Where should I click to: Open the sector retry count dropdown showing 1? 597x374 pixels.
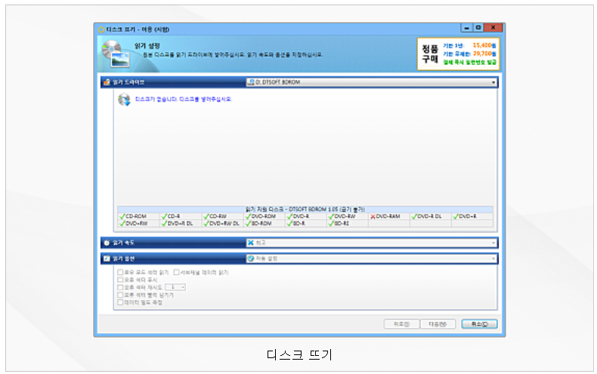[x=175, y=287]
